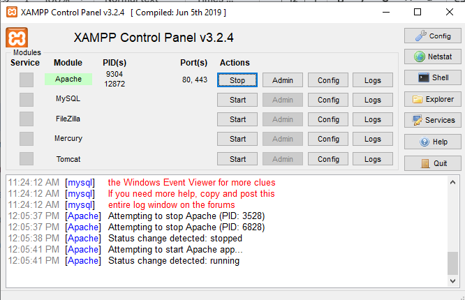465x300 pixels.
Task: Click the 'Attempting to start Apache app...' log line
Action: point(175,250)
